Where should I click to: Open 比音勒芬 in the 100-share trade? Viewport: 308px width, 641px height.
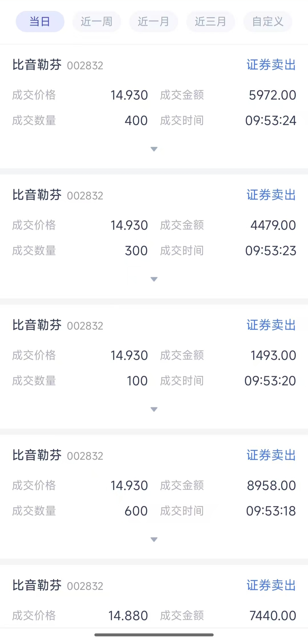37,325
